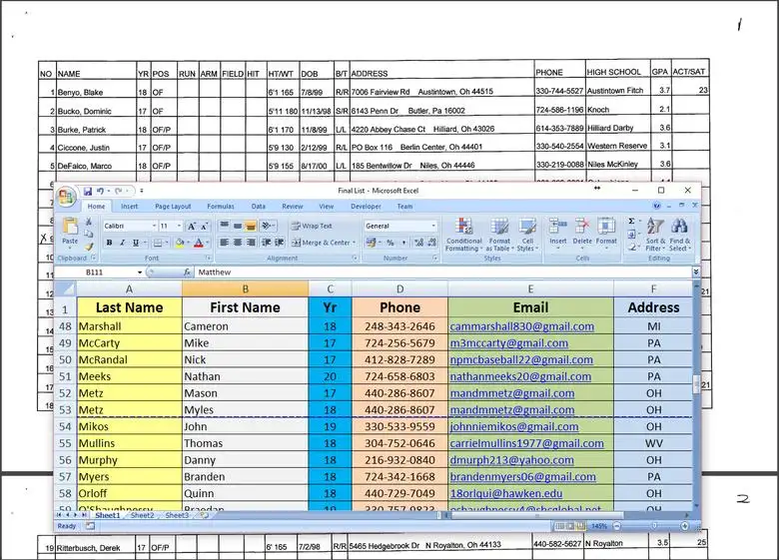779x560 pixels.
Task: Apply Percent Style
Action: 390,243
